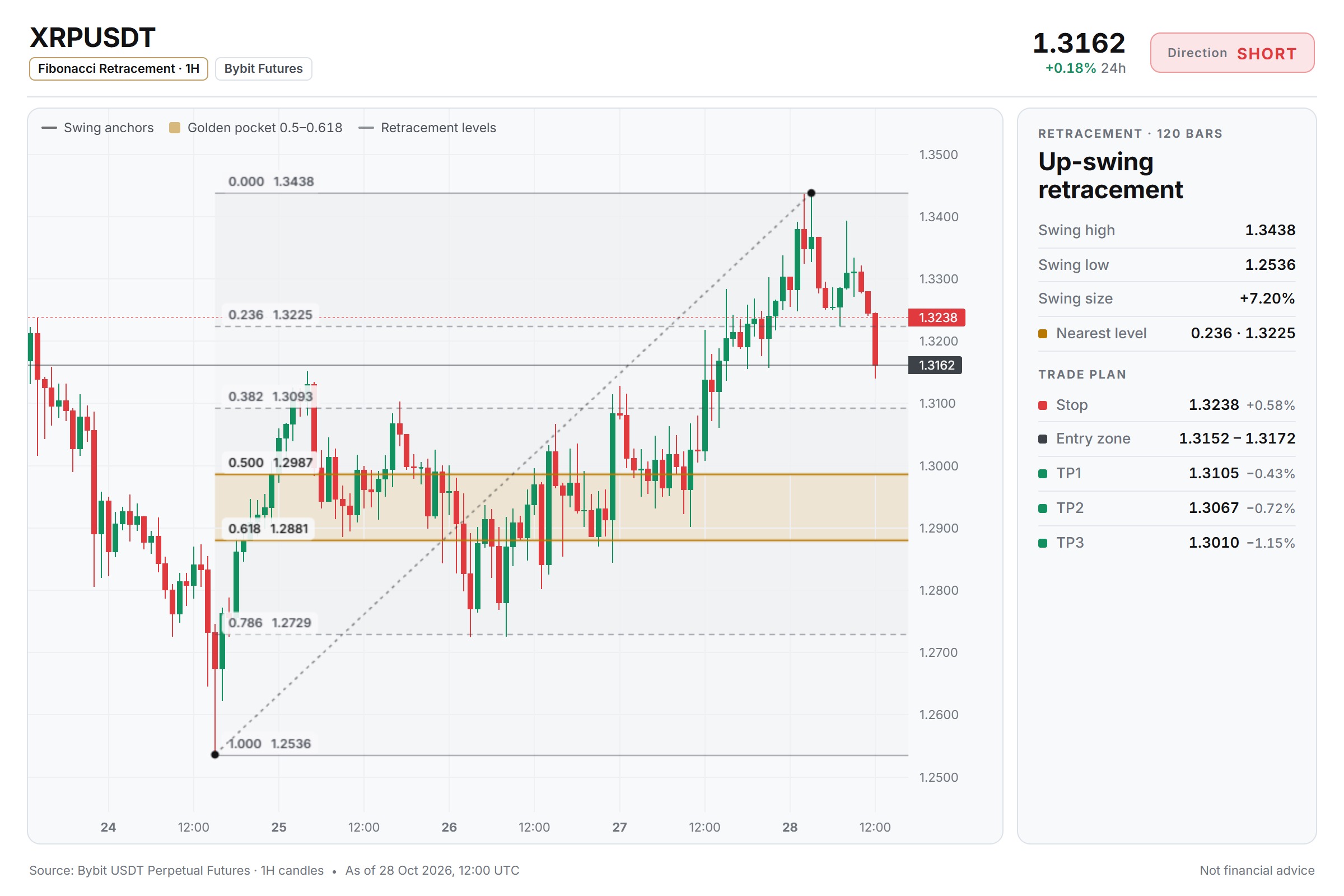The image size is (1344, 896).
Task: Click the swing high anchor dot
Action: (811, 193)
